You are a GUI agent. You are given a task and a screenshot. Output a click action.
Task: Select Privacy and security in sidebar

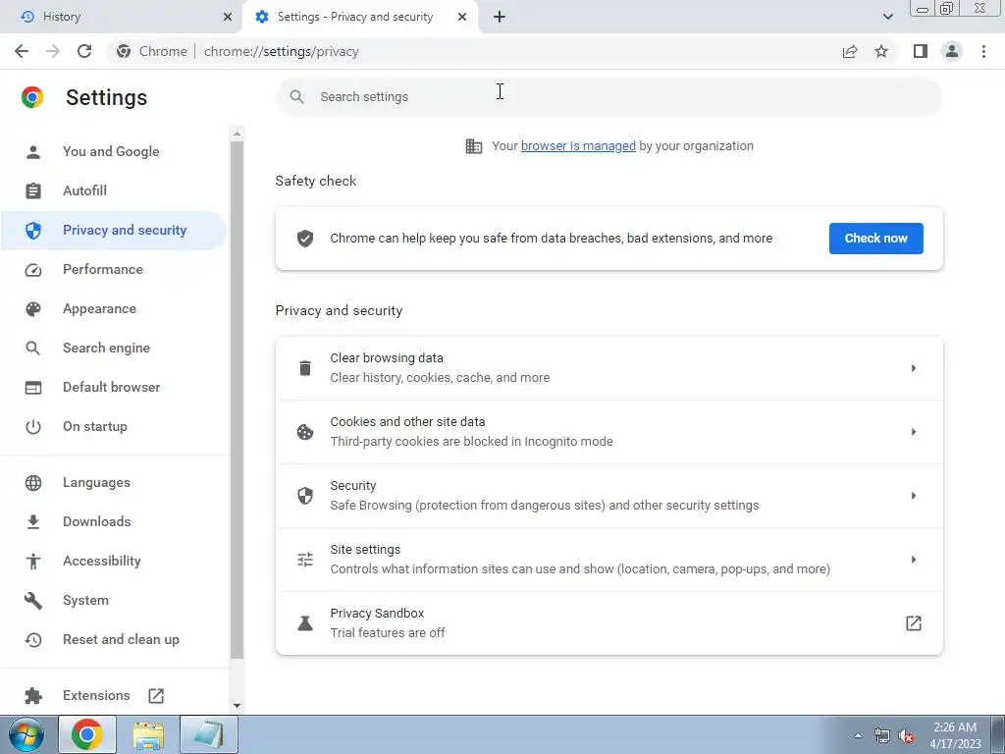tap(114, 230)
